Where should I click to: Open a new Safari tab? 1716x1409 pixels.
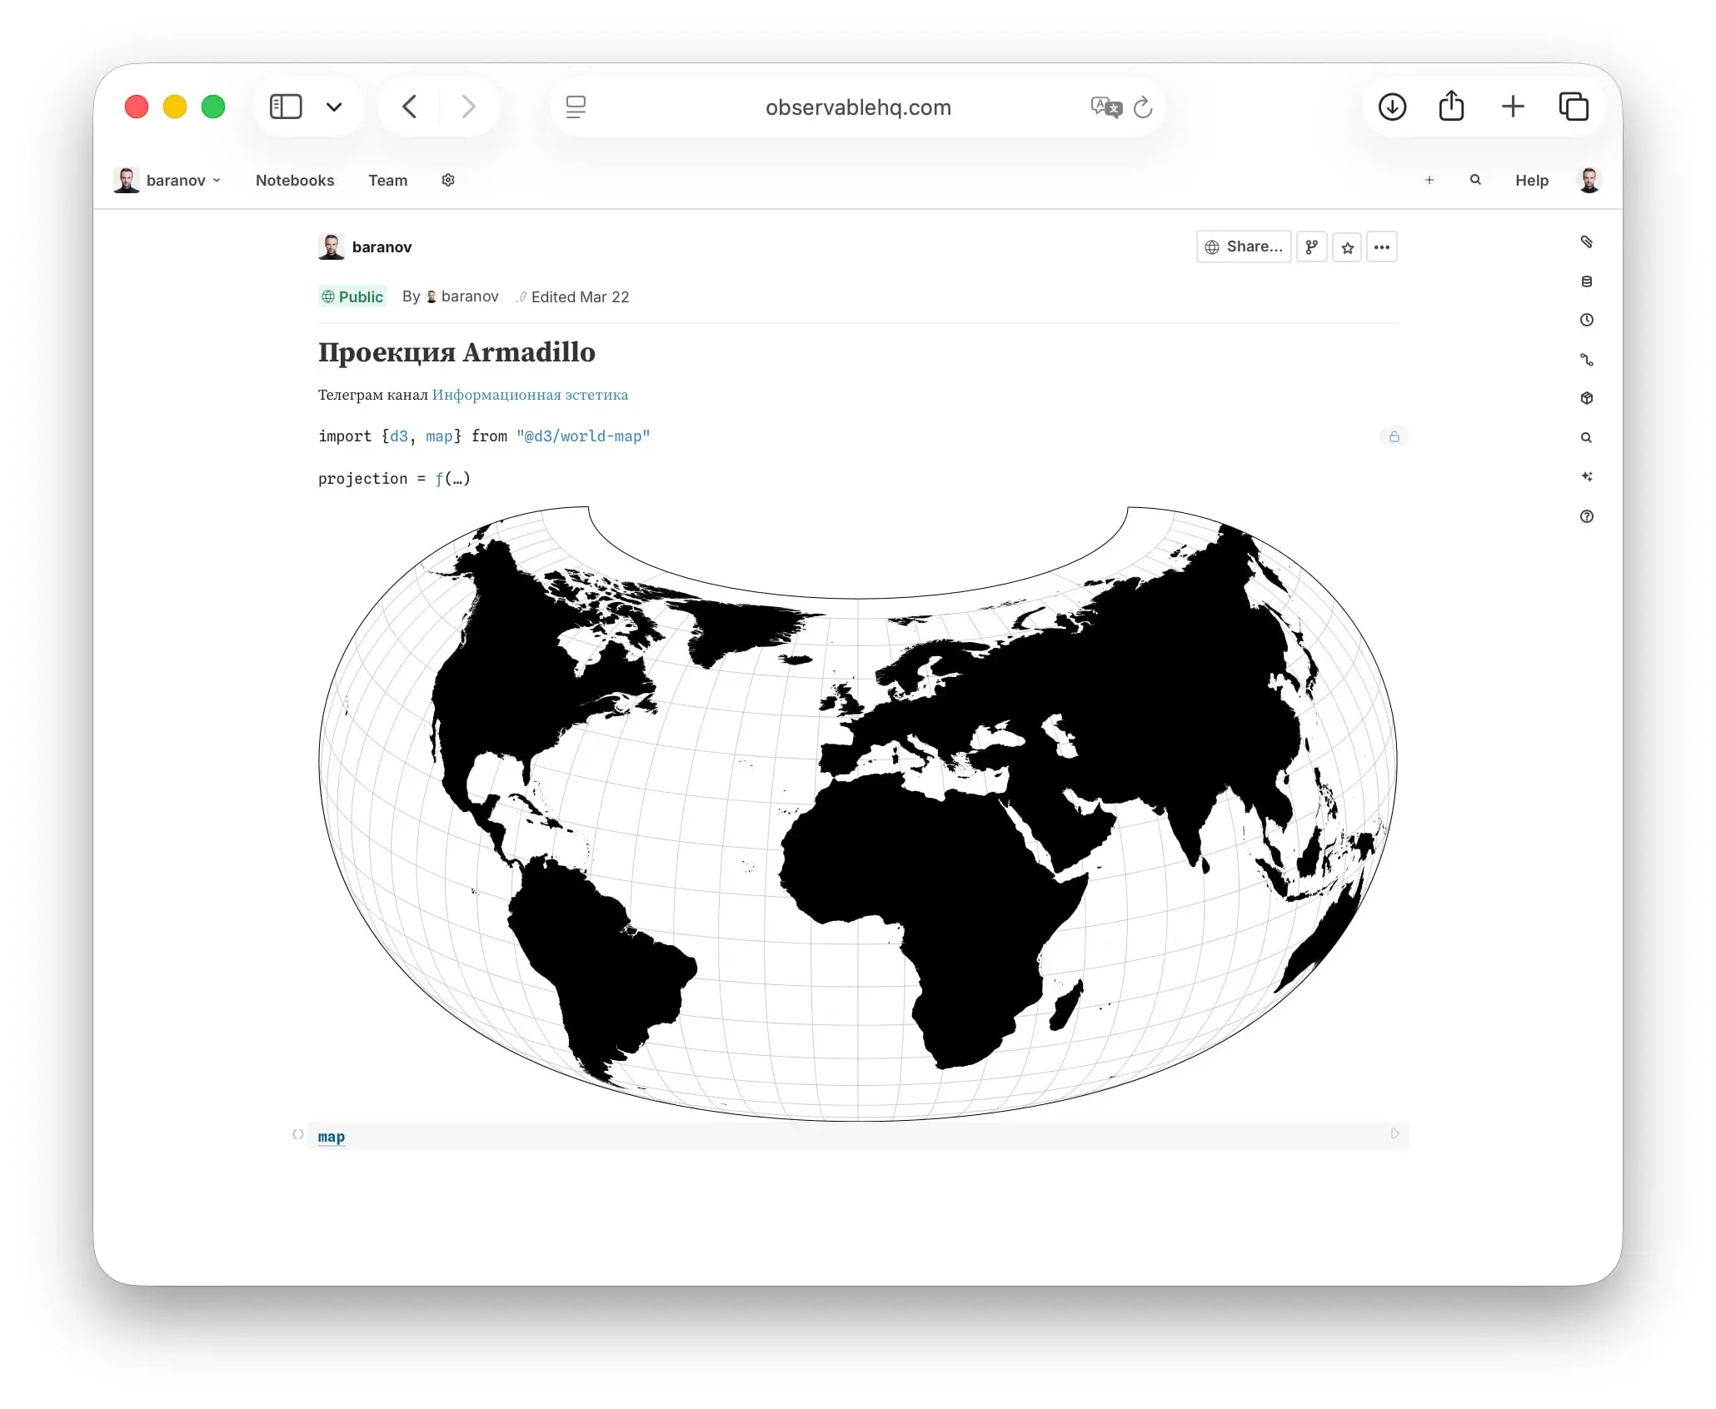[1513, 107]
